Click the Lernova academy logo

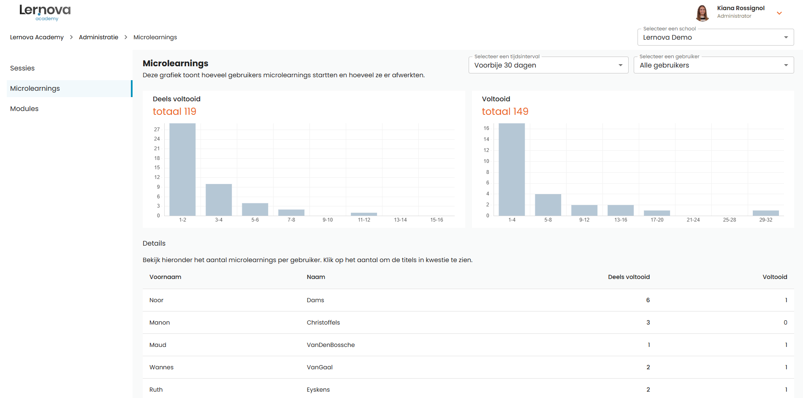tap(45, 13)
